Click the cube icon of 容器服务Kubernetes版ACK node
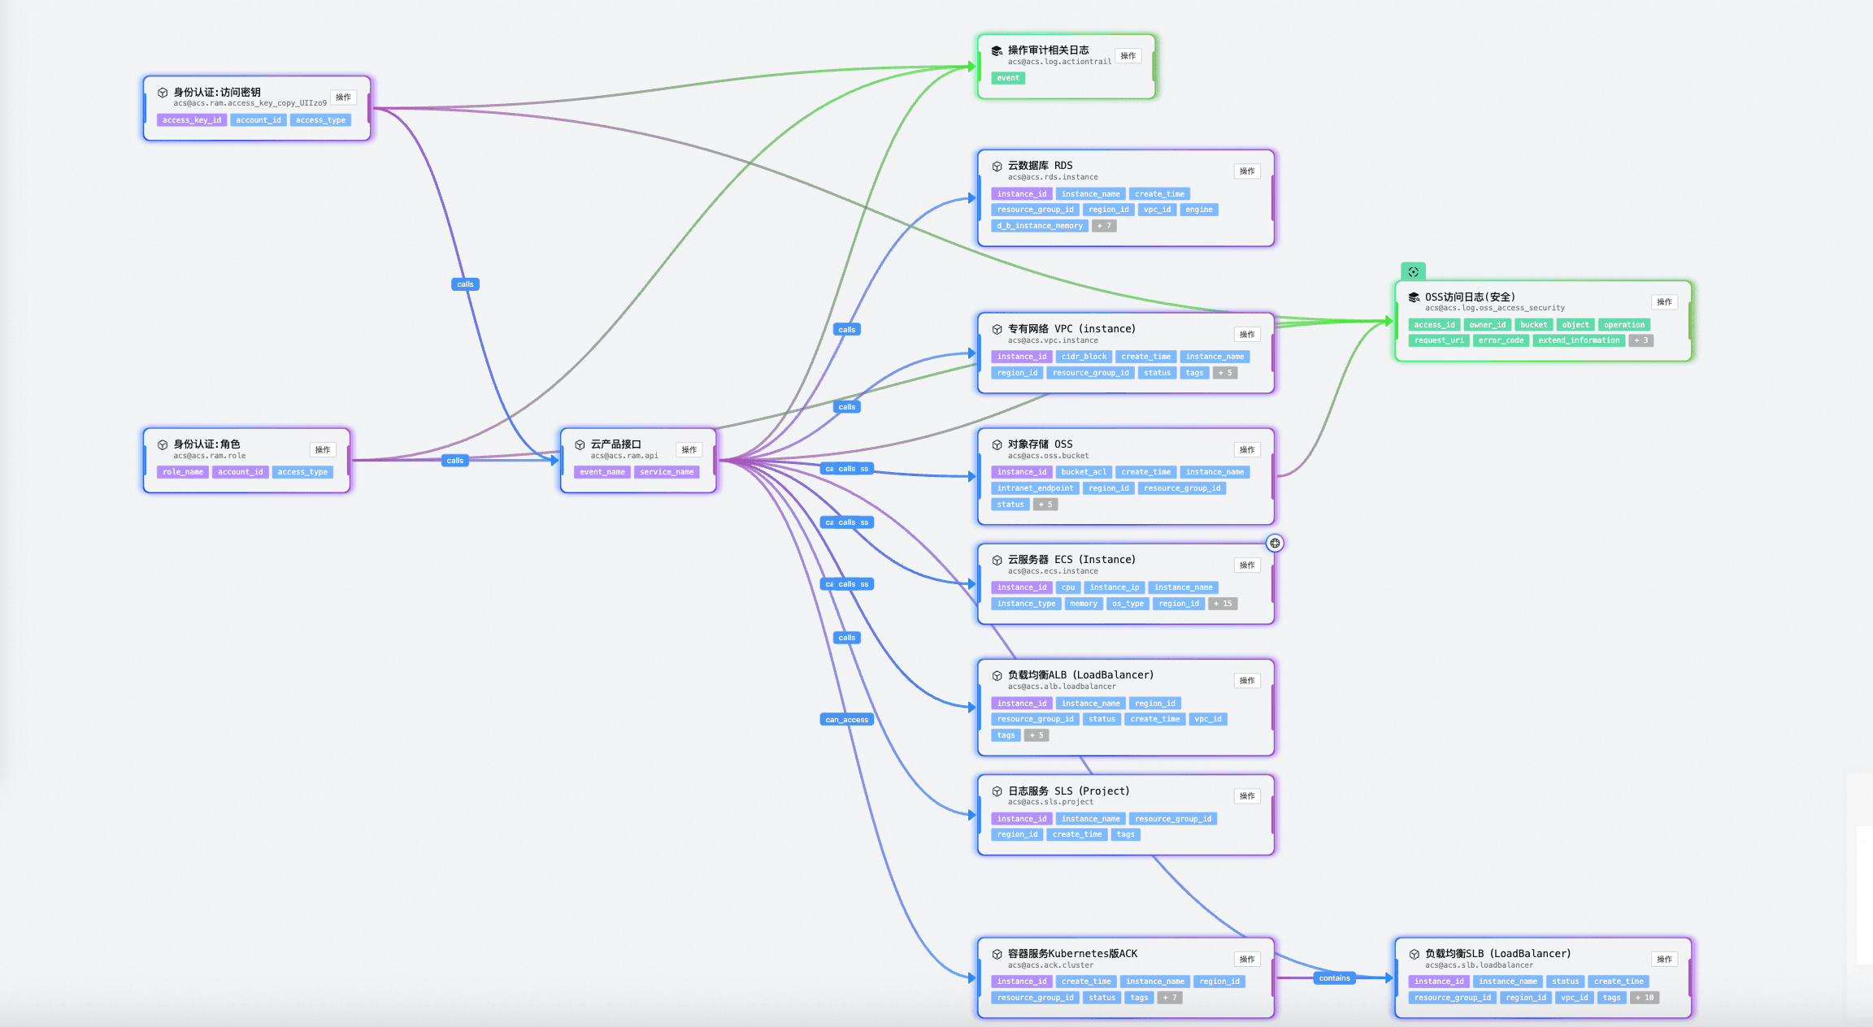 (997, 954)
